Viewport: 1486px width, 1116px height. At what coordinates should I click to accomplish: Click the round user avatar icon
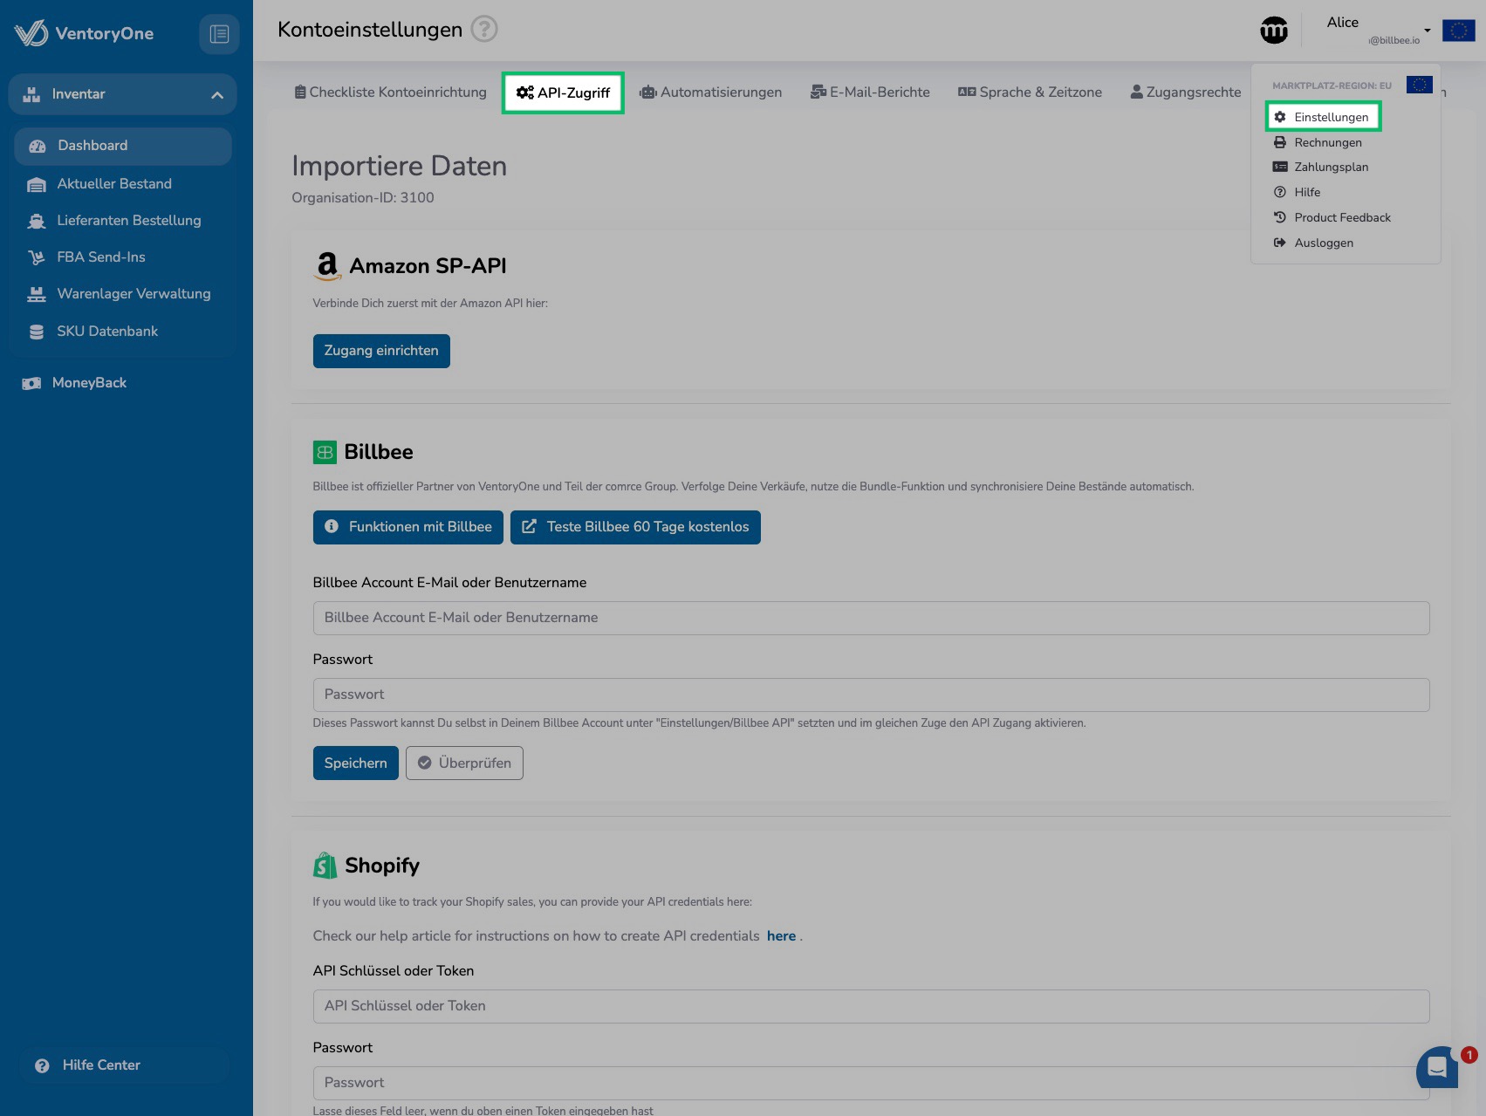(1274, 31)
